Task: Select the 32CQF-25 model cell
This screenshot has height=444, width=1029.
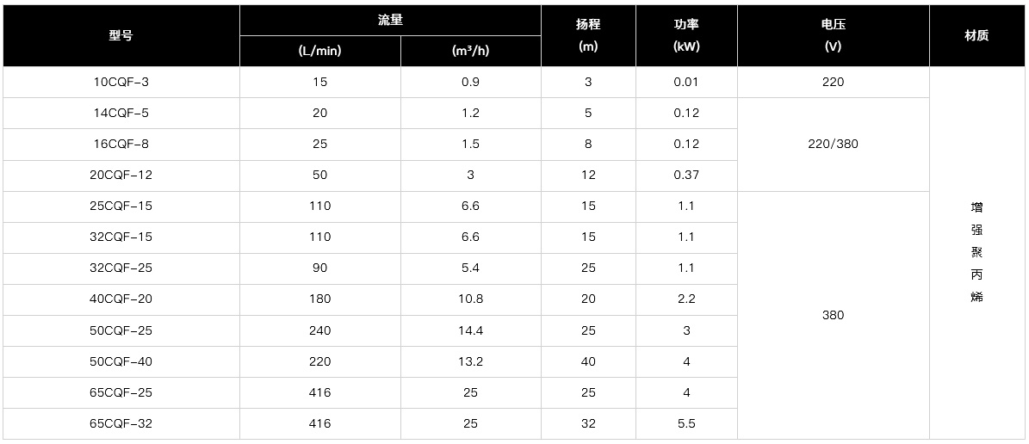Action: point(121,268)
